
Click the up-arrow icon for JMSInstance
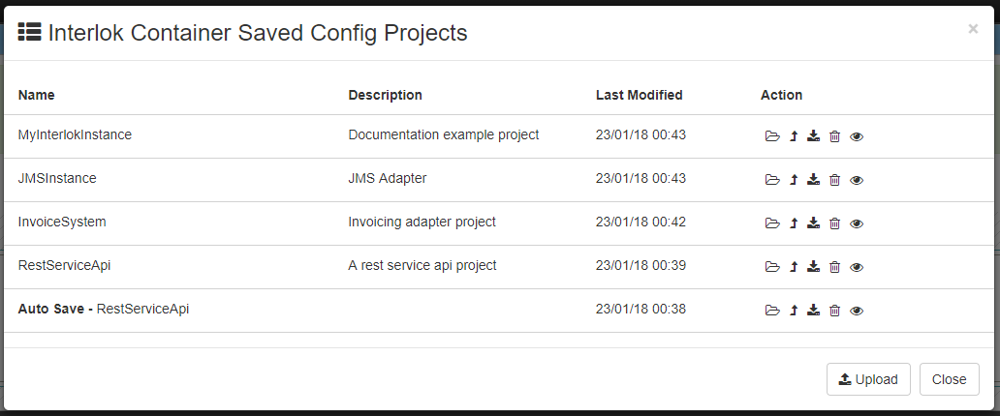coord(794,180)
